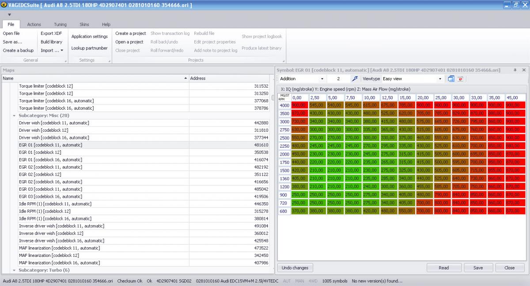
Task: Pin the EGR 01 symbol panel
Action: 515,70
